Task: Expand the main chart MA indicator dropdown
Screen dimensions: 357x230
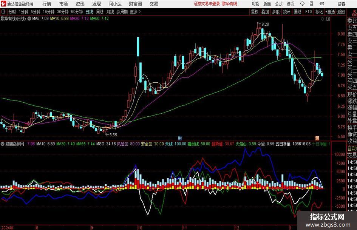Action: coord(29,19)
